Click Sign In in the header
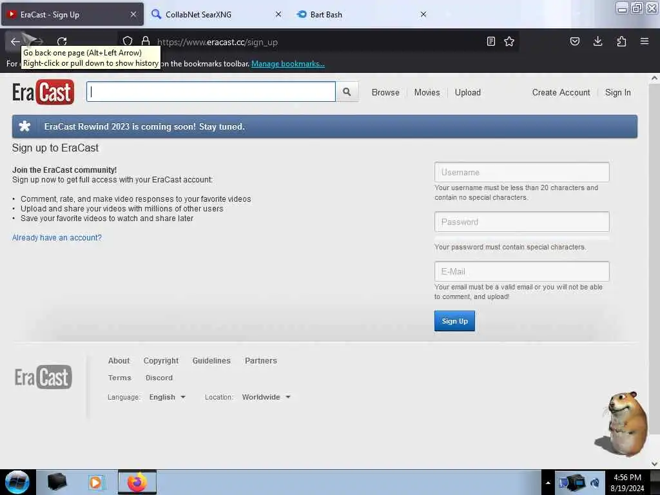Image resolution: width=660 pixels, height=495 pixels. click(x=618, y=93)
